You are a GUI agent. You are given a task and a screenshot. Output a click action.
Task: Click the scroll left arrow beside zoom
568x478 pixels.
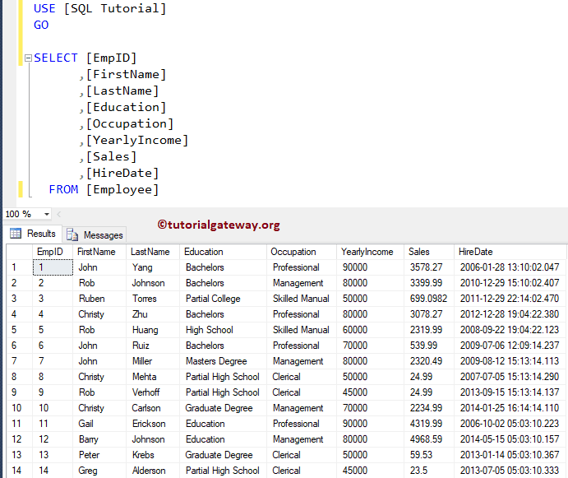pyautogui.click(x=58, y=214)
